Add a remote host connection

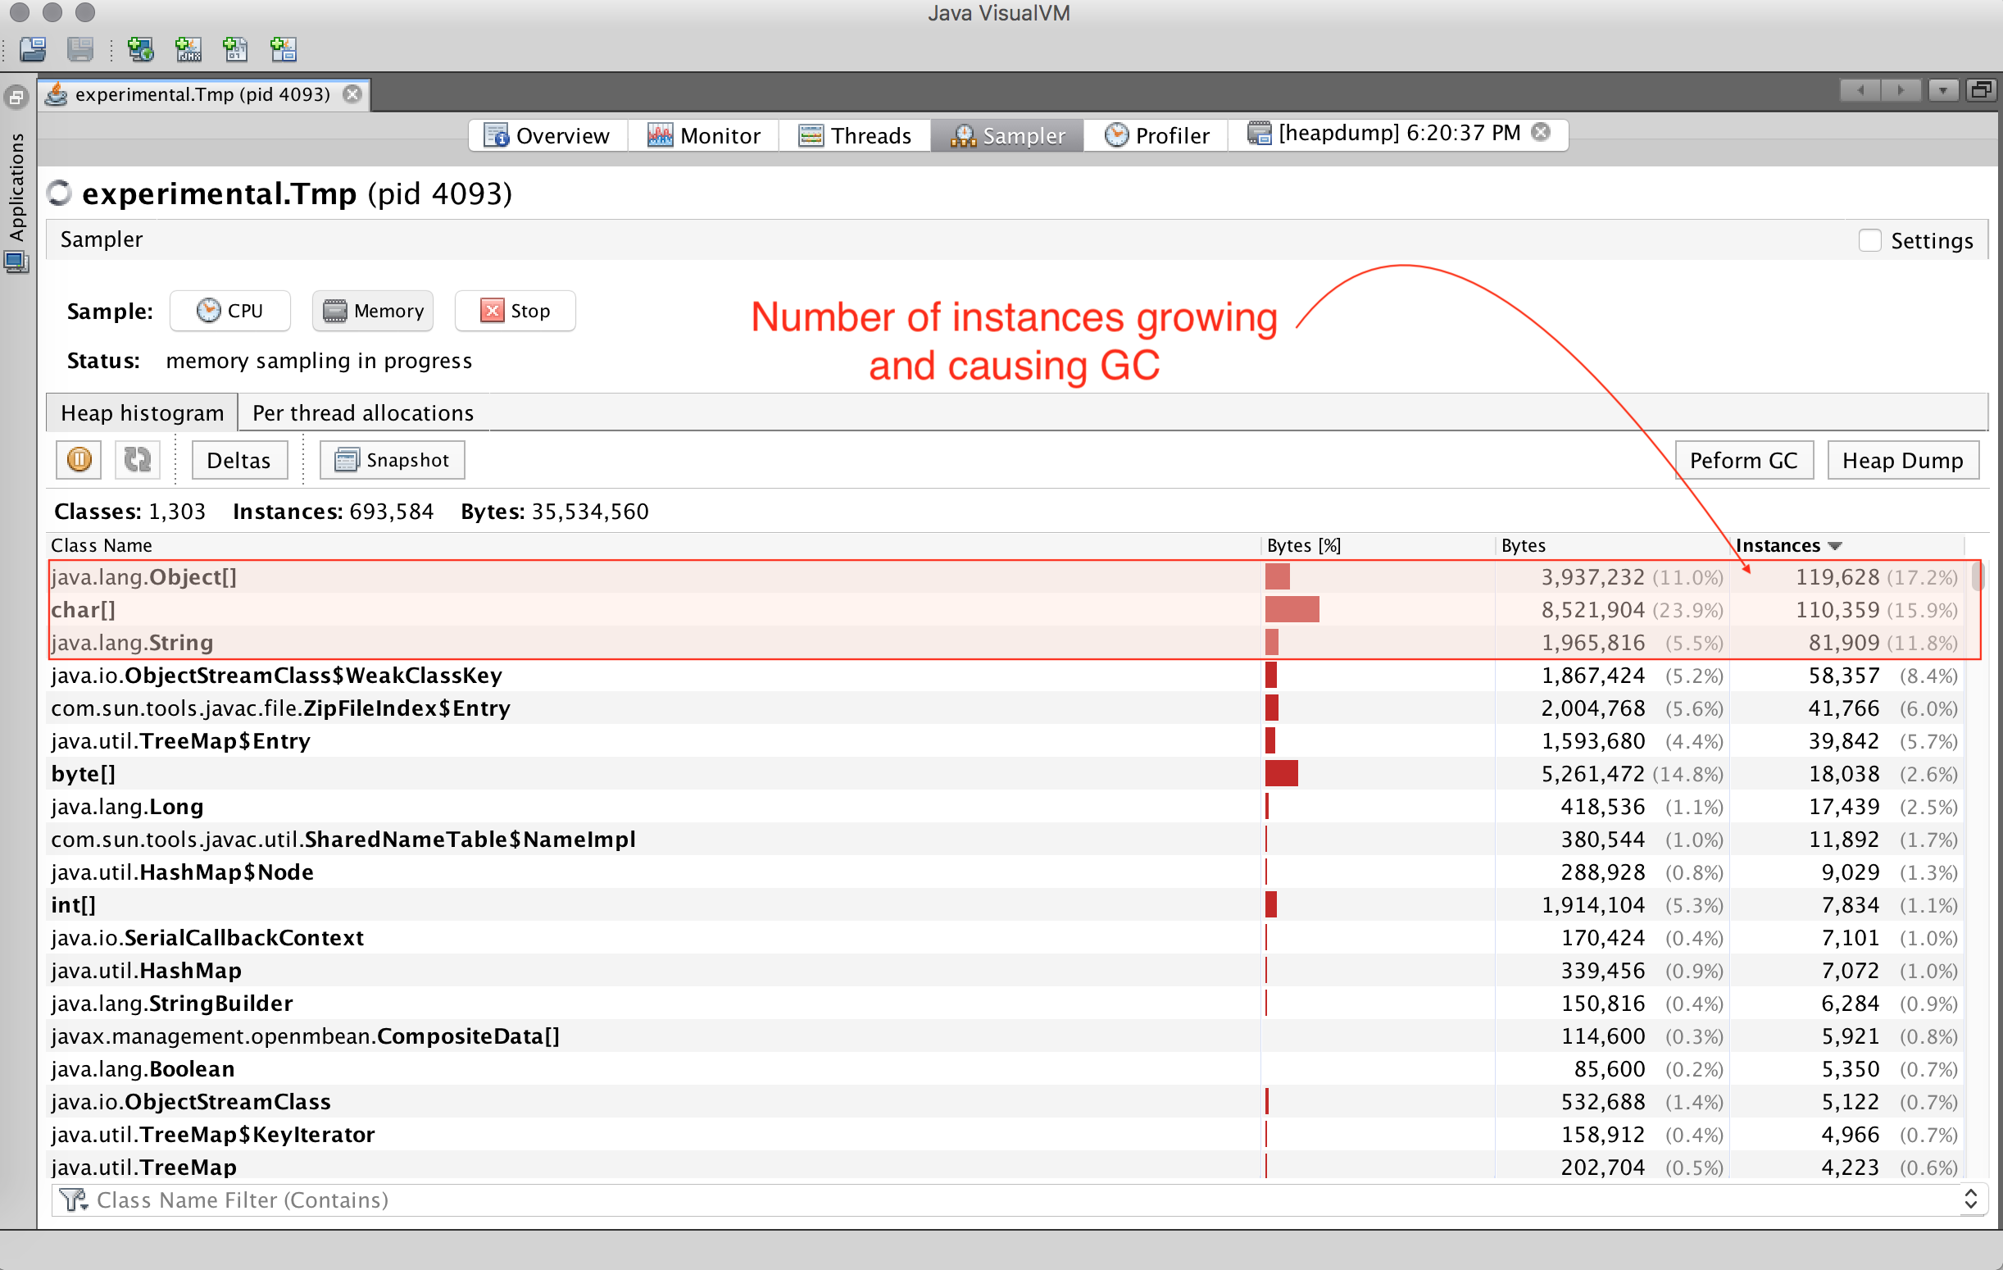pyautogui.click(x=141, y=50)
